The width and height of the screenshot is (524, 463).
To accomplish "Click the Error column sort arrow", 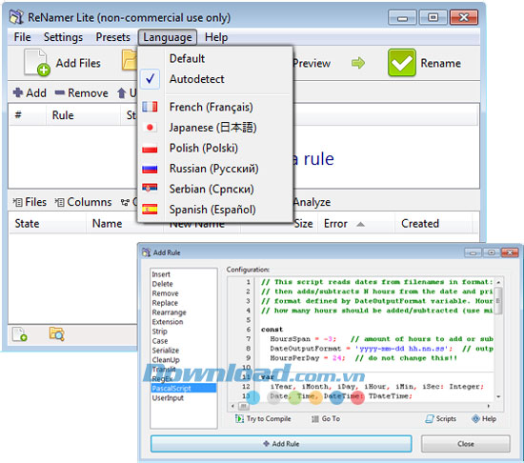I will (360, 224).
